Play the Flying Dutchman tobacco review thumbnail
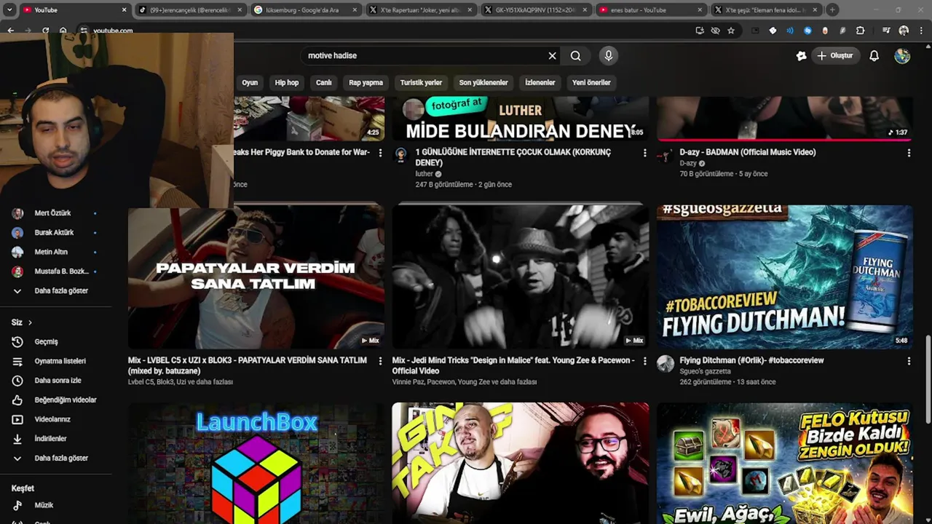 [x=784, y=277]
